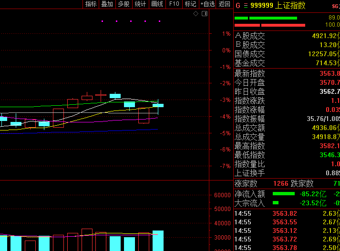Select the 最高指数 row
Viewport: 340px width, 251px height.
(x=287, y=146)
